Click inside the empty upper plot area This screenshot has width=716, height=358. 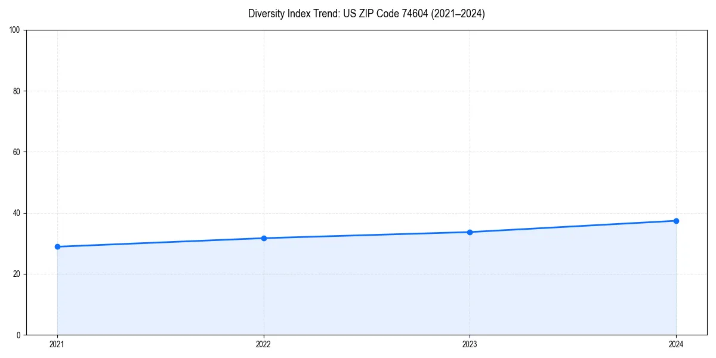[358, 89]
